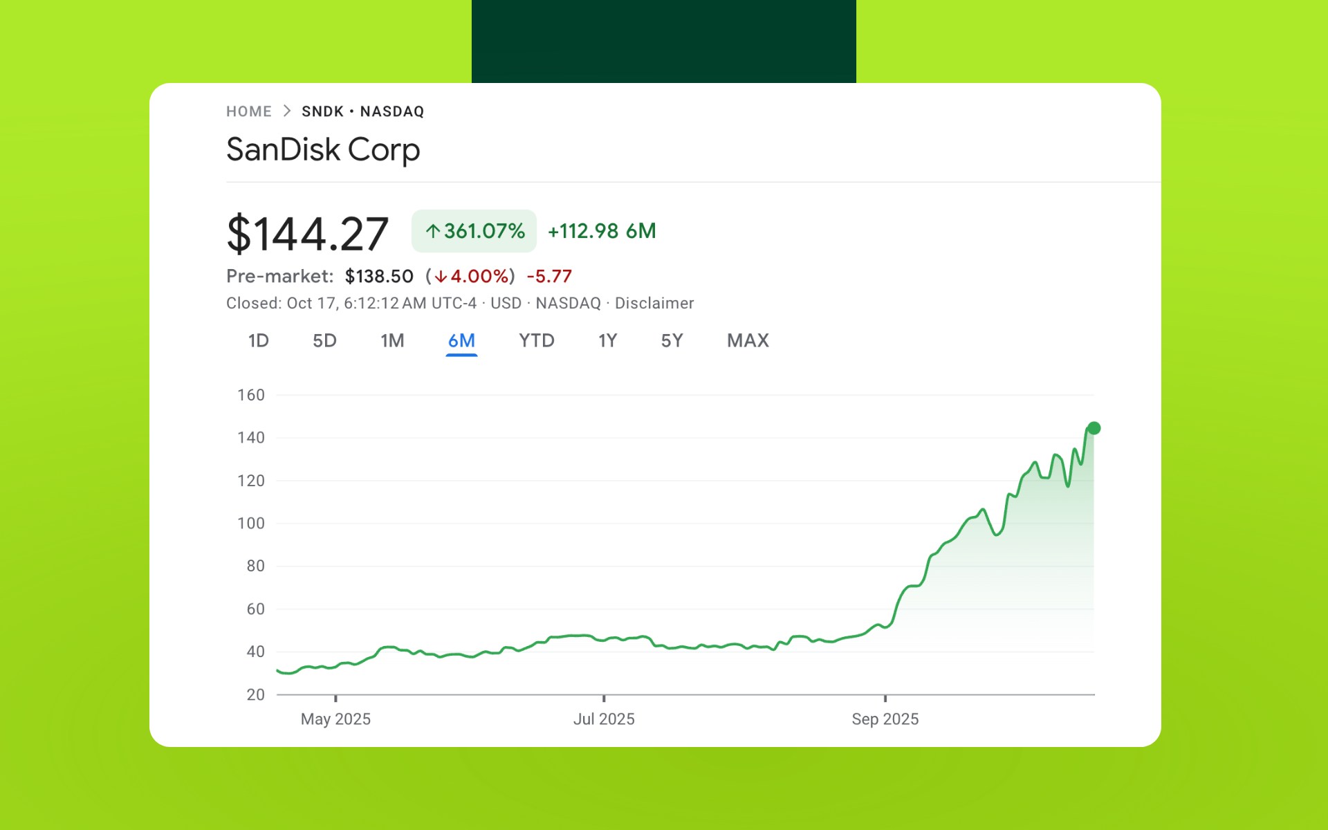This screenshot has width=1328, height=830.
Task: Open the SNDK · NASDAQ breadcrumb
Action: click(x=362, y=111)
